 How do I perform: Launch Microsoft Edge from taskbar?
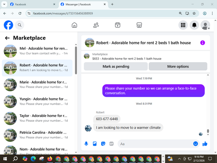[x=33, y=159]
